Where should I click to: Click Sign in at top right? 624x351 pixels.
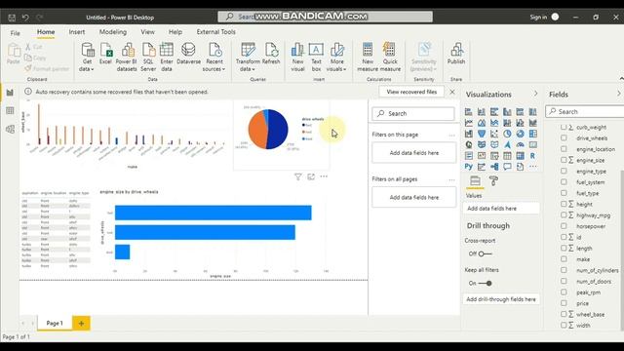point(538,18)
